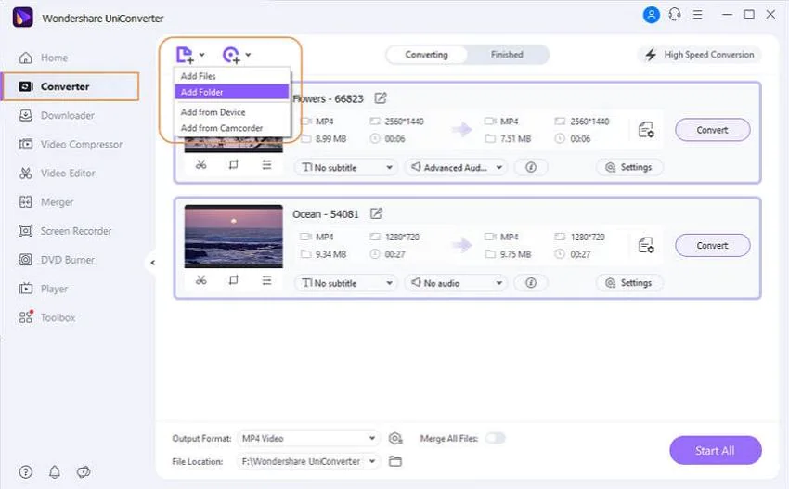The width and height of the screenshot is (789, 489).
Task: Convert the Flowers - 66823 video
Action: click(x=713, y=130)
